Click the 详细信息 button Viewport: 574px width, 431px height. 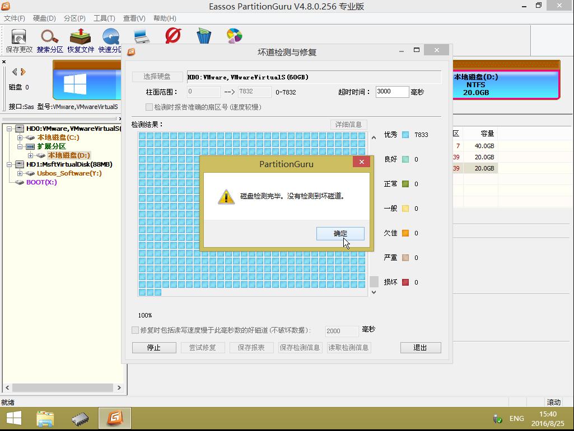[348, 125]
